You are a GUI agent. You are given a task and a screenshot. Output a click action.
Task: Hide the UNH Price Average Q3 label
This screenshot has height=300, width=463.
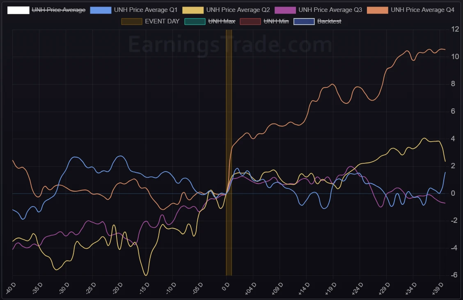point(330,10)
